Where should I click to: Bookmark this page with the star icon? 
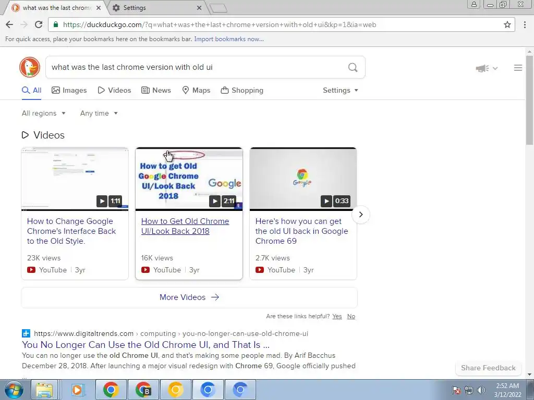[507, 24]
